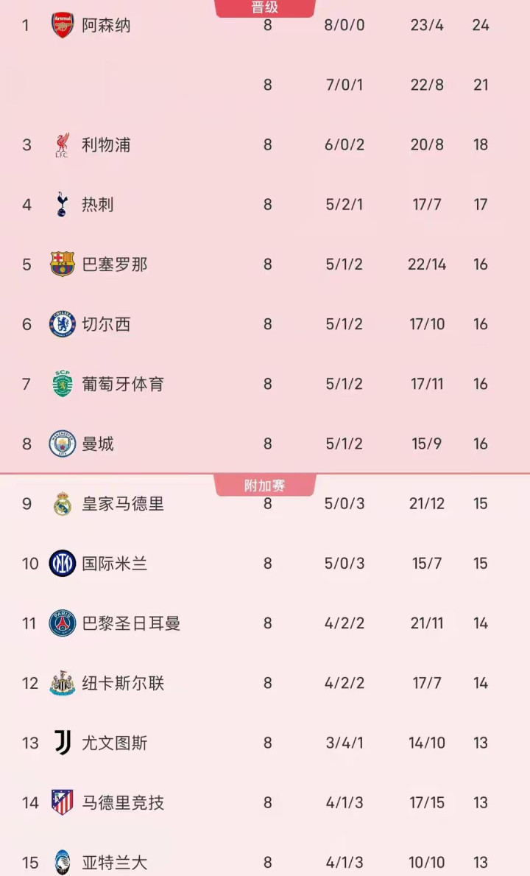
Task: Tap the Atlético Madrid crest
Action: pos(63,802)
